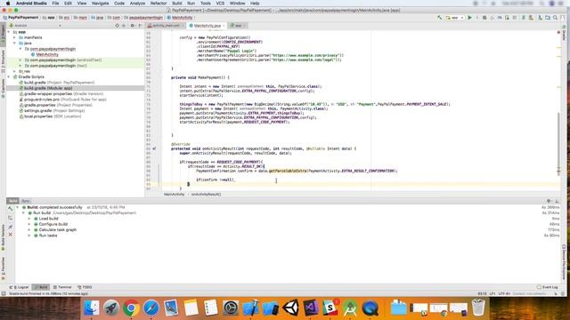
Task: Select the Sync tab in Build panel
Action: [25, 201]
